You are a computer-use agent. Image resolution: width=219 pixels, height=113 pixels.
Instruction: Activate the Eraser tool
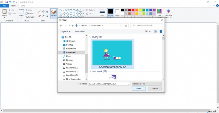[39, 16]
